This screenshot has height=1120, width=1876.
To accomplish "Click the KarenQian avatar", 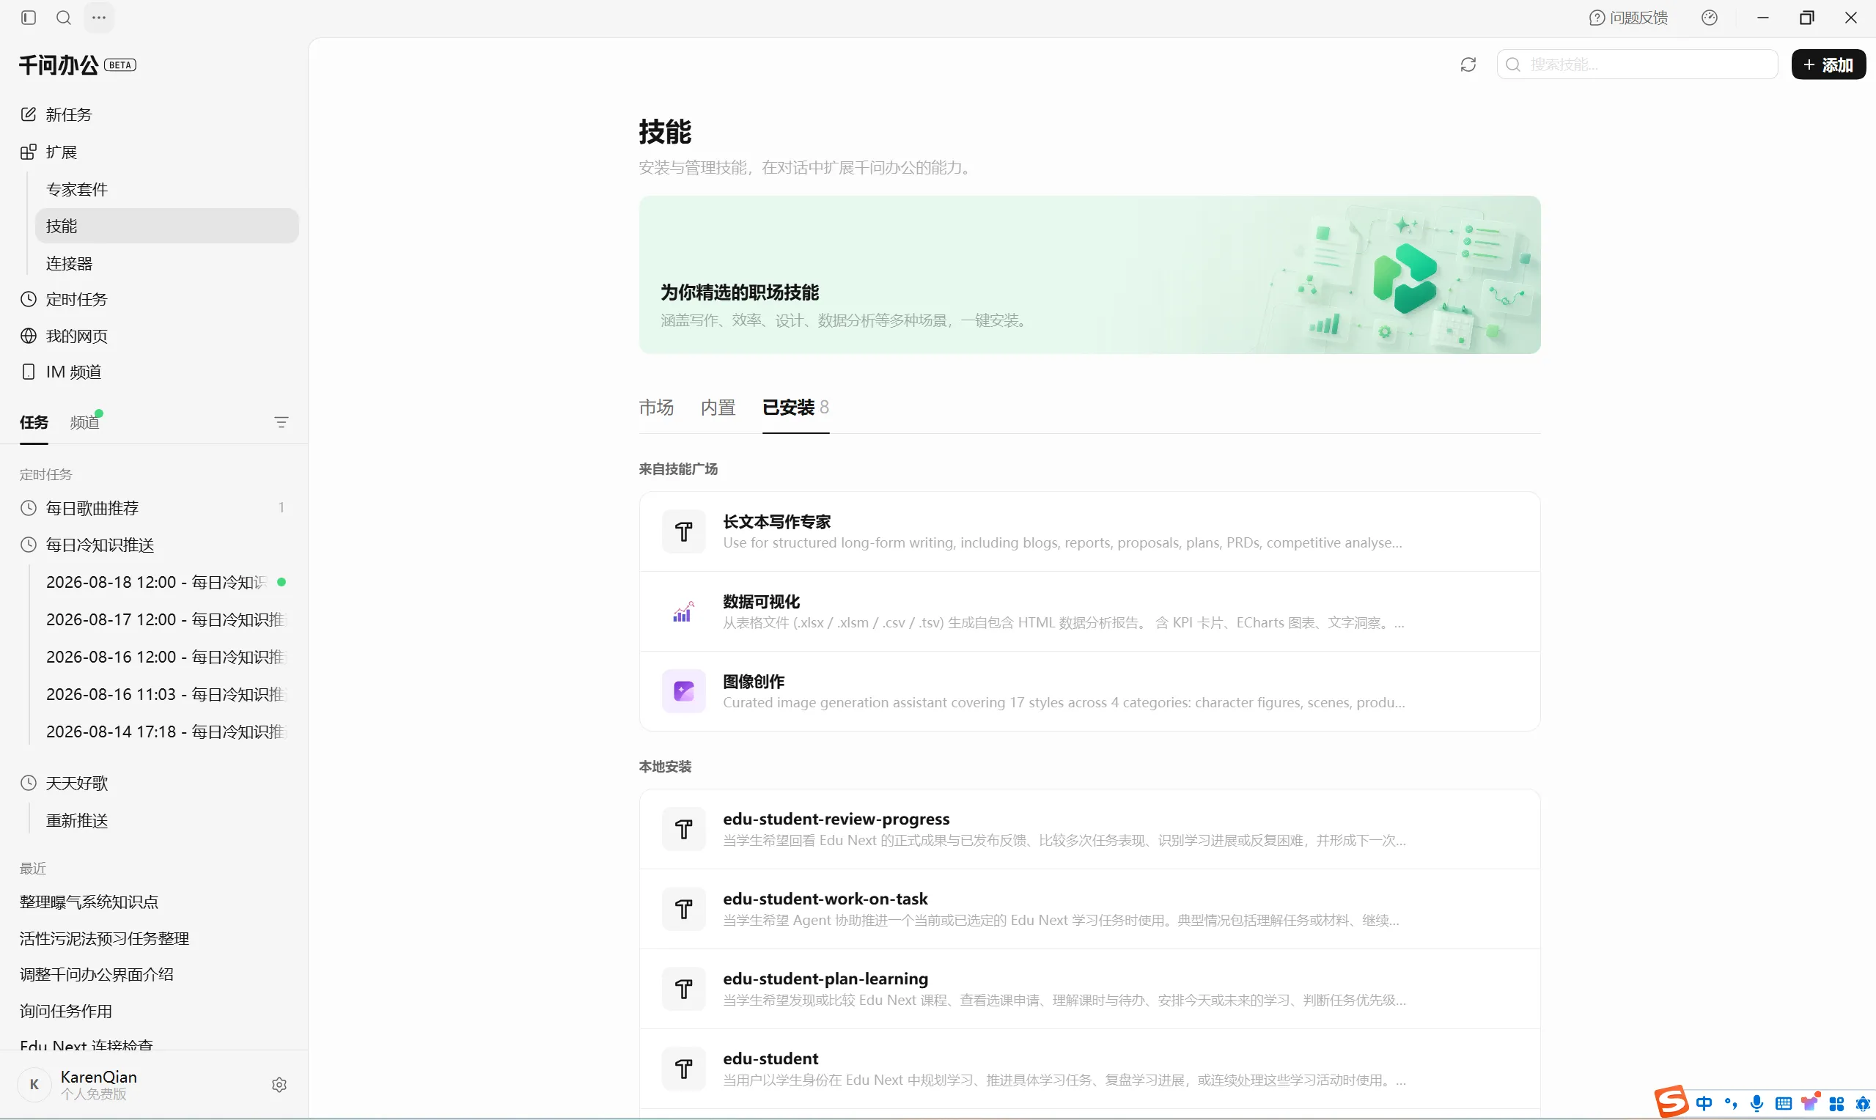I will 34,1085.
